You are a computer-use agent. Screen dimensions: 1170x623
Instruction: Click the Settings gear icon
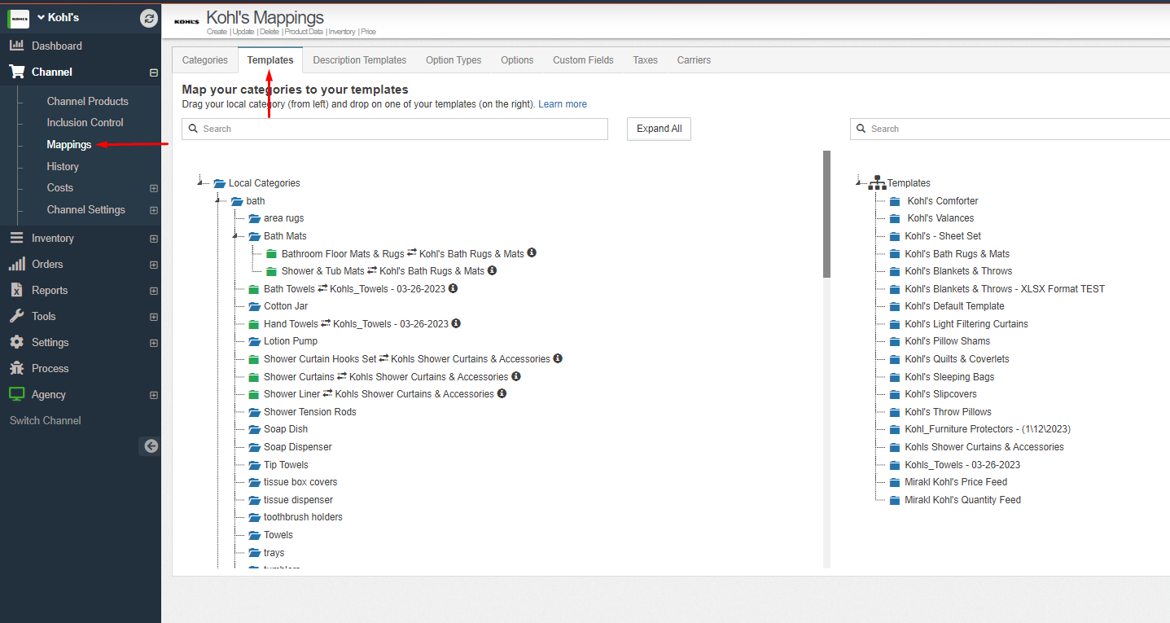pyautogui.click(x=16, y=342)
